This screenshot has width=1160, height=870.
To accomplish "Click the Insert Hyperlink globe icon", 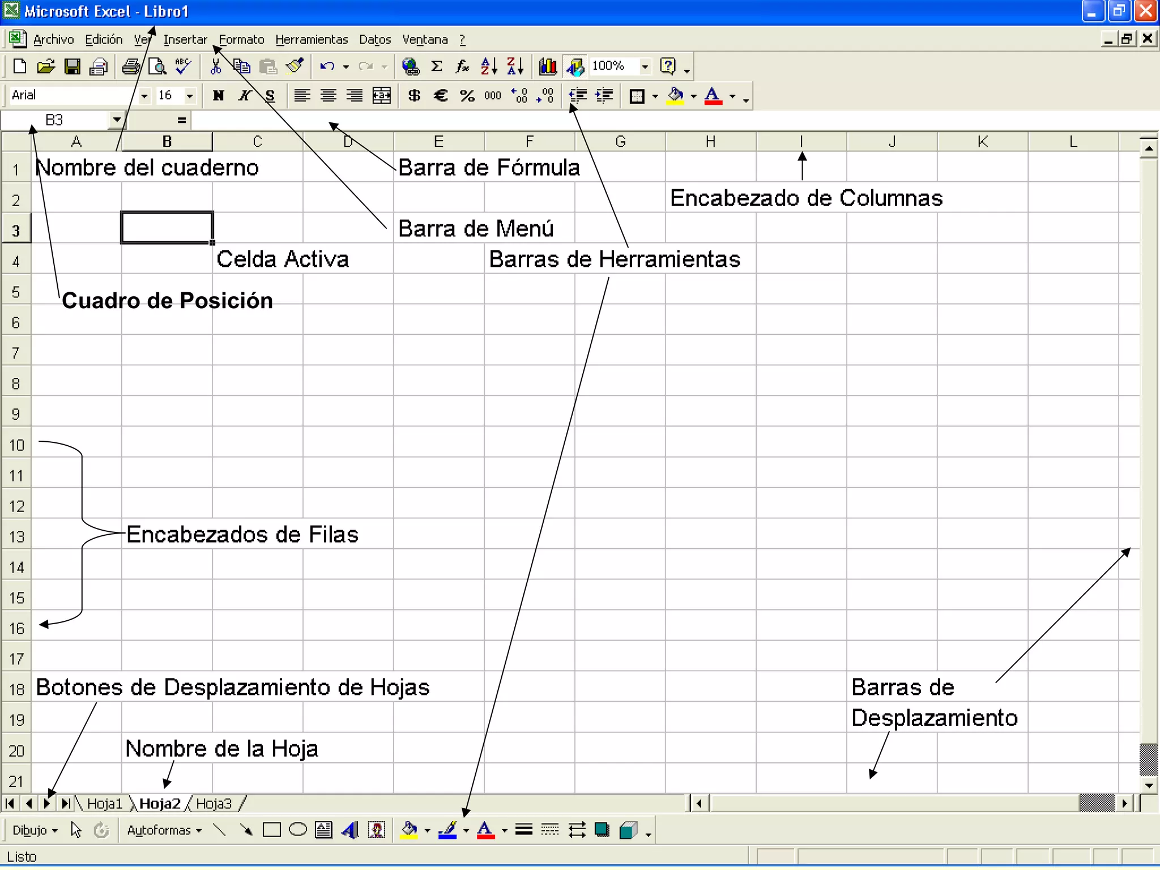I will point(410,66).
